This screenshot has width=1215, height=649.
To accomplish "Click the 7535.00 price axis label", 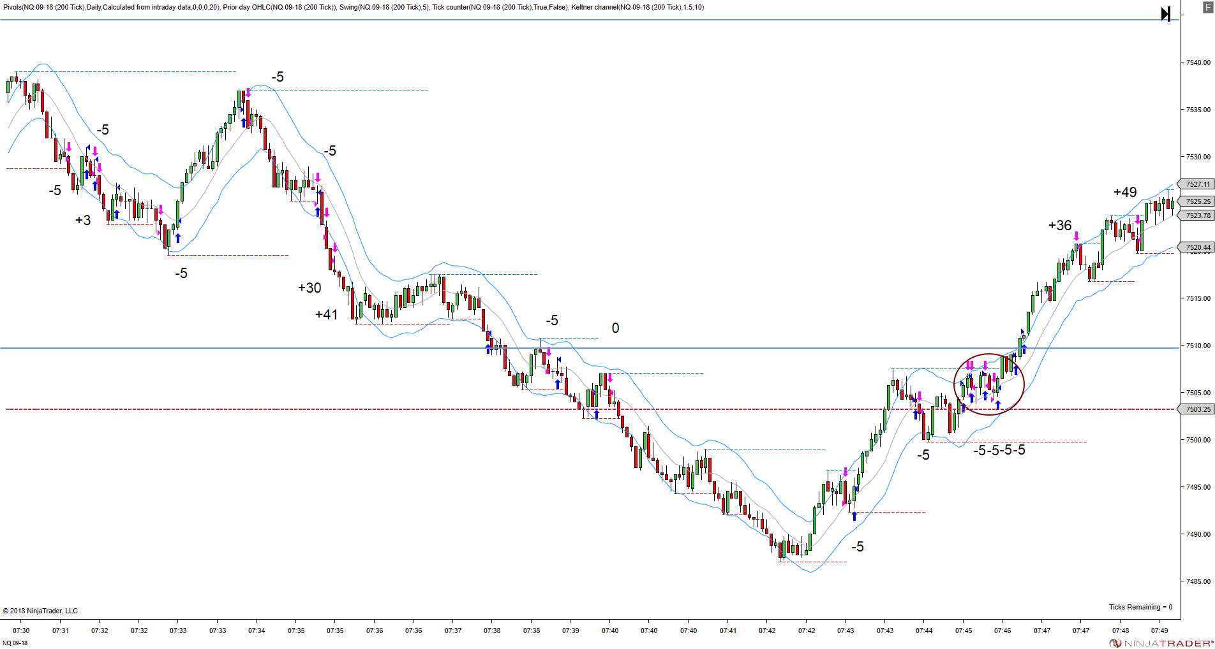I will 1198,110.
